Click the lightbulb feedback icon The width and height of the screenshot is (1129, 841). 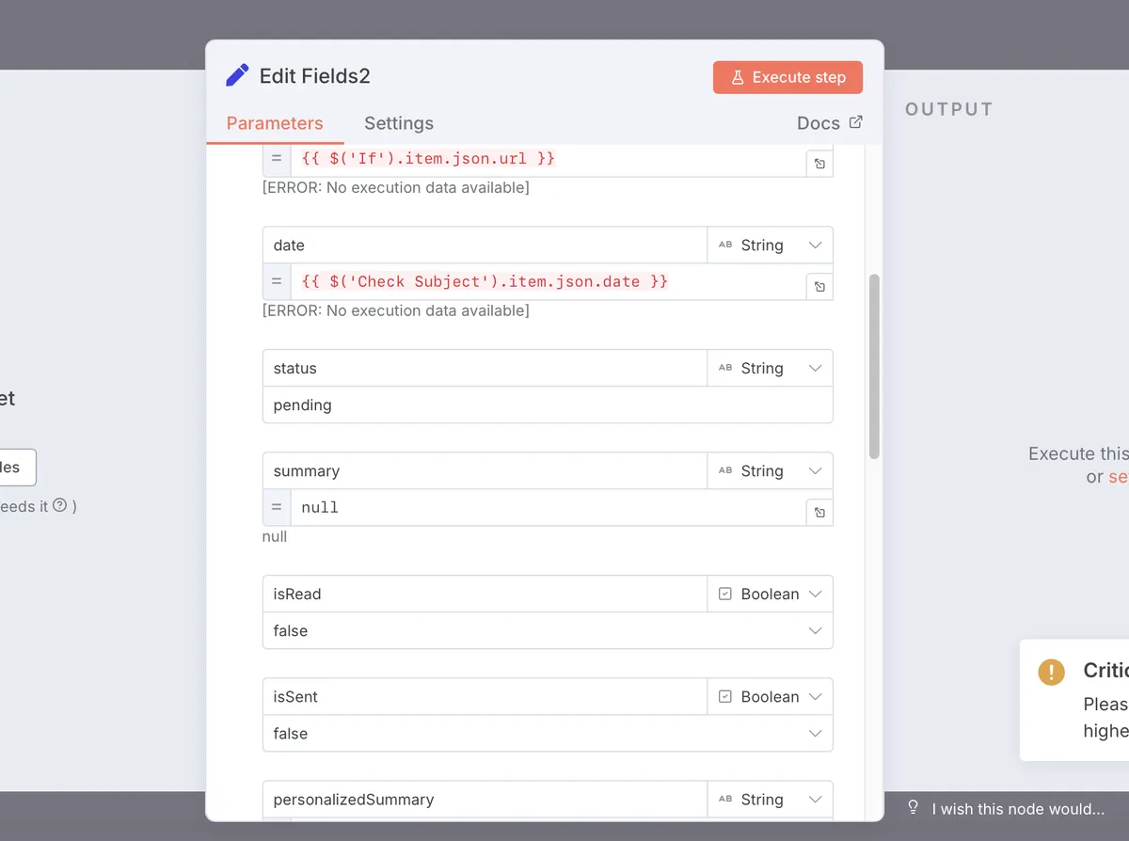point(913,808)
